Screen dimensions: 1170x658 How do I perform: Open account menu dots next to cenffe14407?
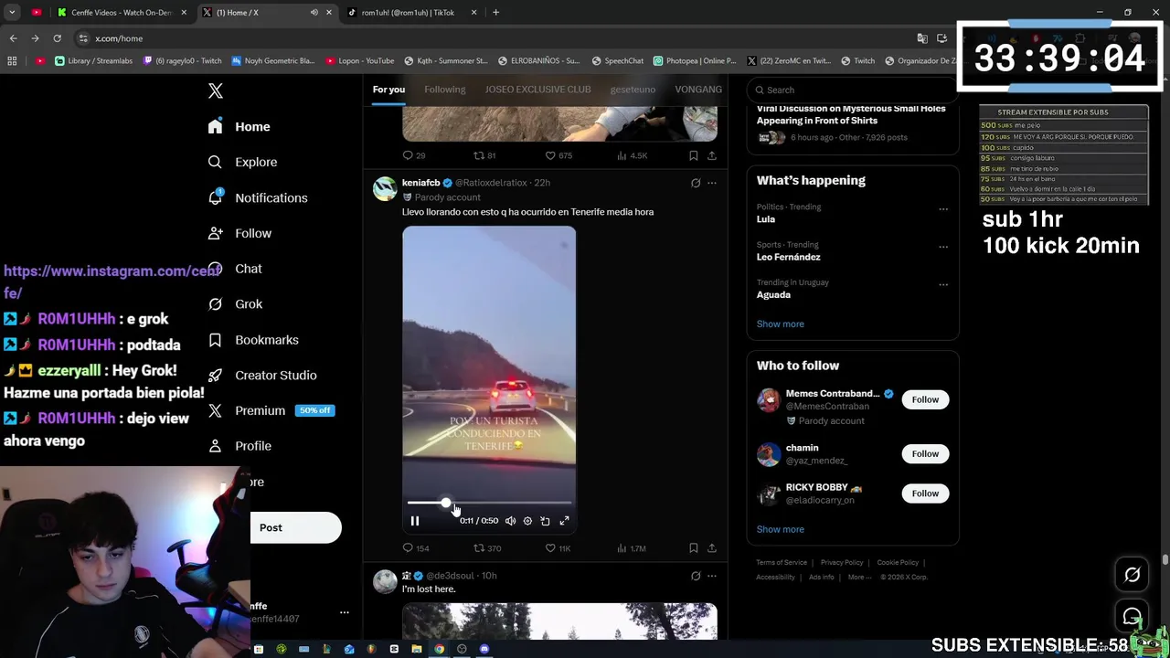[345, 612]
